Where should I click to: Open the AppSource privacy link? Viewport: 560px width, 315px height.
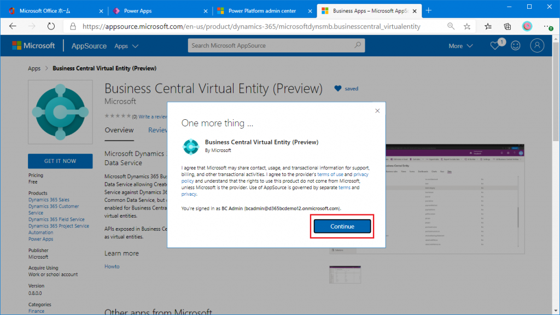click(x=189, y=194)
